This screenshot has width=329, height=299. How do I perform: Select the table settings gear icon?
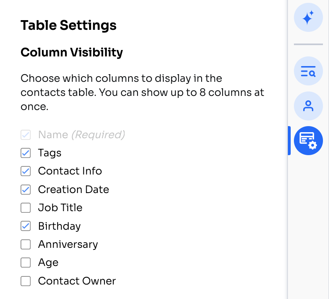(x=308, y=141)
